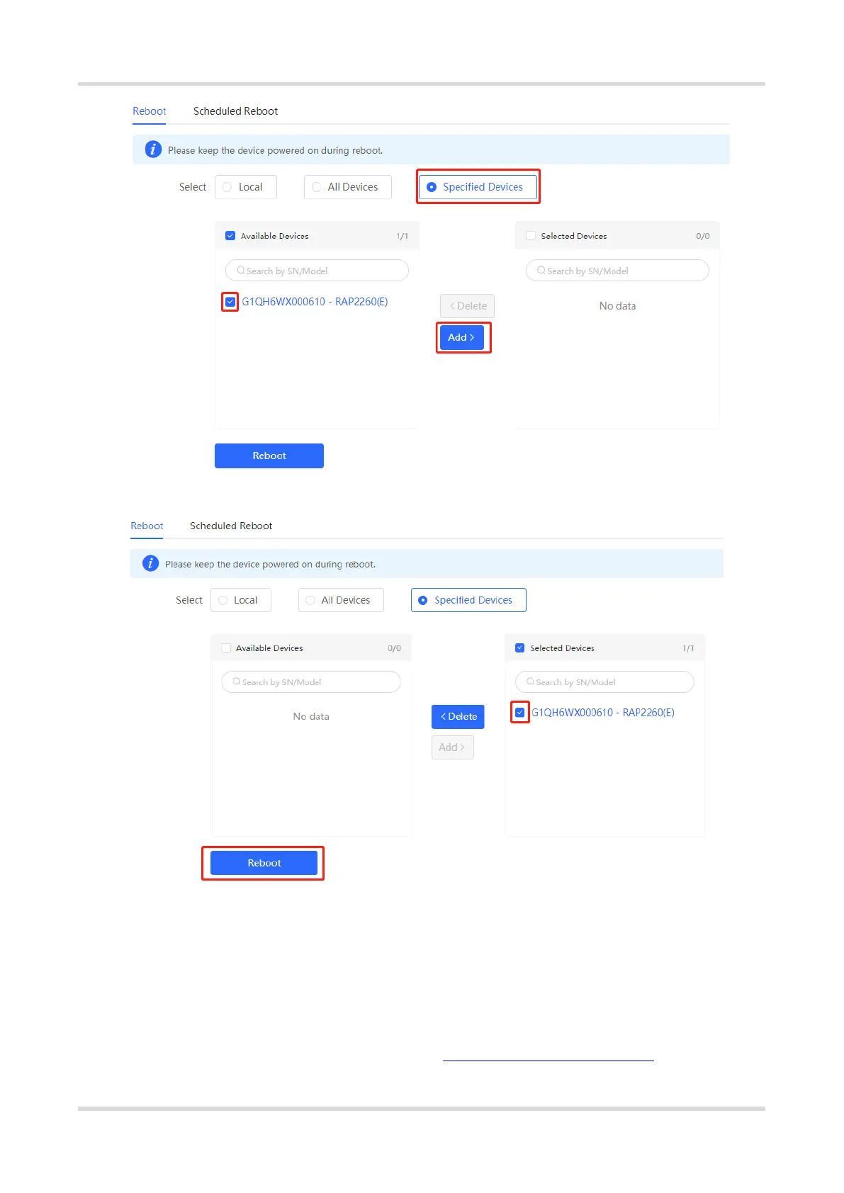Check the empty Selected Devices header checkbox in top panel
The height and width of the screenshot is (1193, 844).
coord(531,236)
